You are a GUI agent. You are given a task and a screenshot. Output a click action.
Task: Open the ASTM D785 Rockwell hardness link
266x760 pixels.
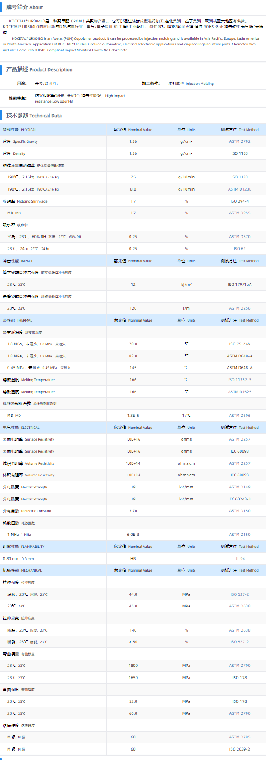[239, 737]
